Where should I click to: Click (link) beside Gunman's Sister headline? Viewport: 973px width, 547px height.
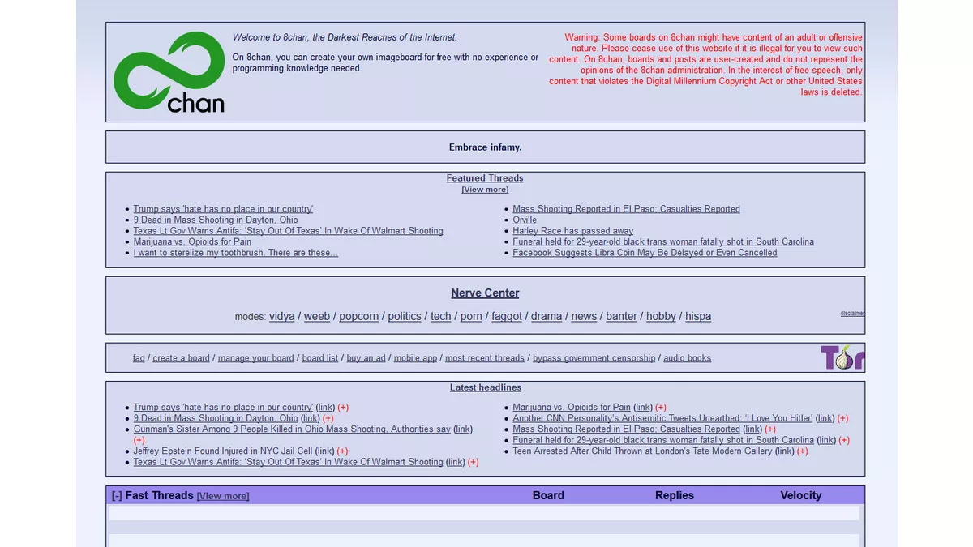[463, 429]
